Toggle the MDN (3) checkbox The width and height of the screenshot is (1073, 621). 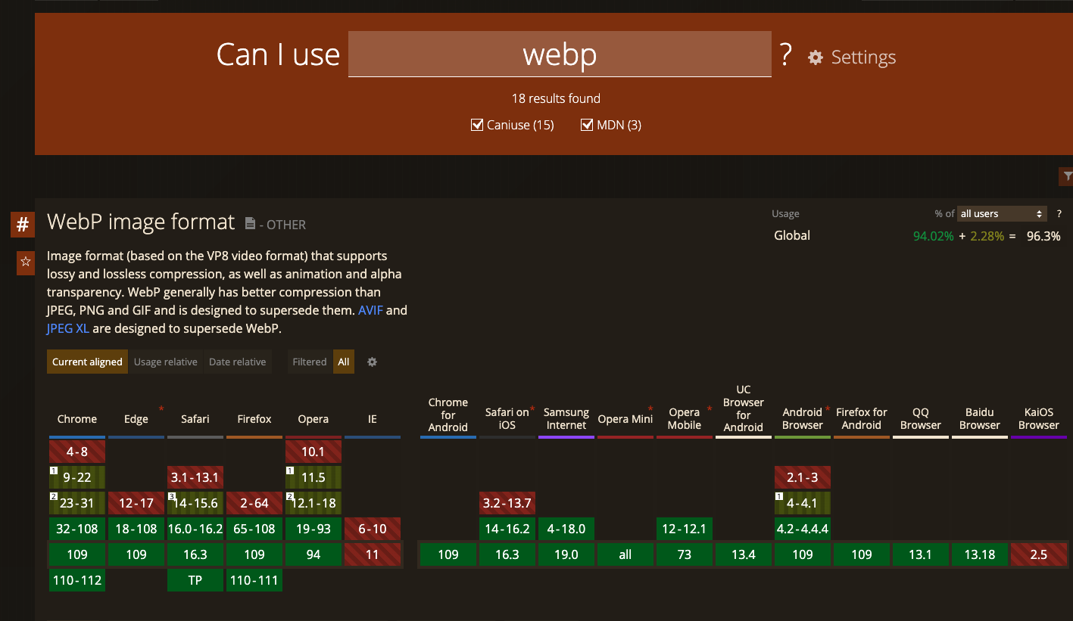(x=587, y=125)
